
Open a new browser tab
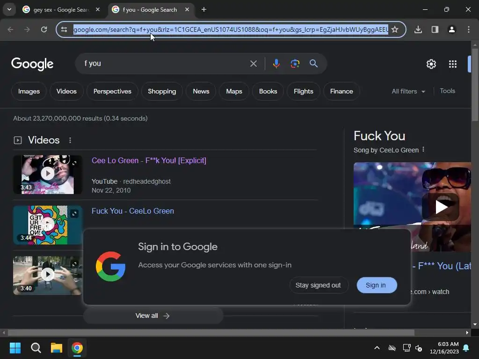(x=204, y=9)
